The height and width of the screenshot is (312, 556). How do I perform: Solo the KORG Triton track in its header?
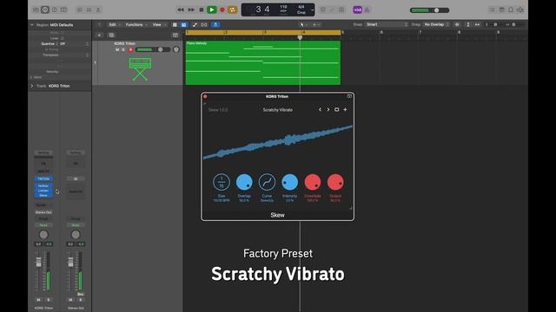click(x=123, y=50)
